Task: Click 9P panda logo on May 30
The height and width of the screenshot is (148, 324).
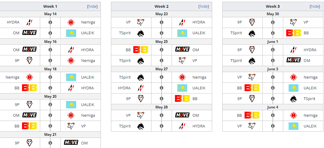Action: point(252,22)
